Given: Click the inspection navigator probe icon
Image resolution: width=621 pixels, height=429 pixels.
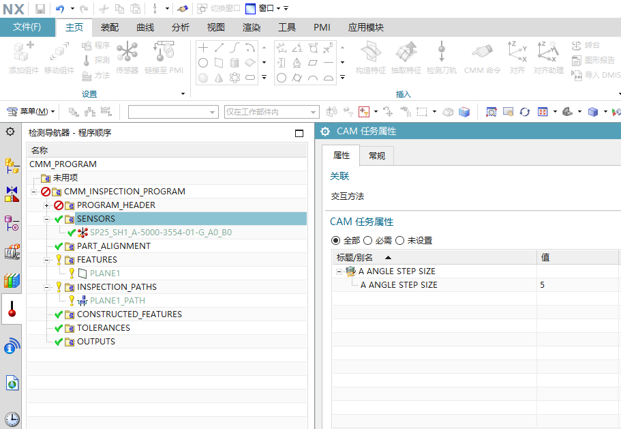Looking at the screenshot, I should tap(12, 309).
